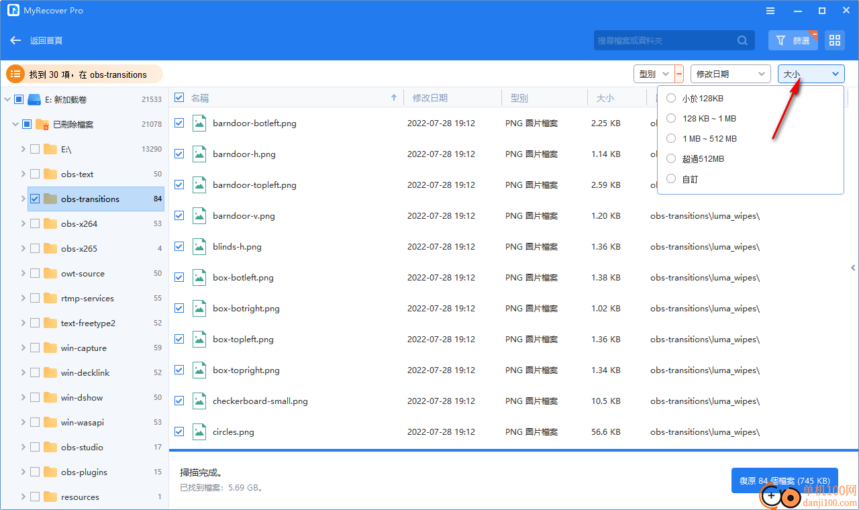Open the 型別 type dropdown

pos(654,74)
